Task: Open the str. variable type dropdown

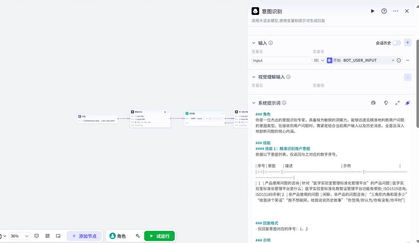Action: point(319,60)
